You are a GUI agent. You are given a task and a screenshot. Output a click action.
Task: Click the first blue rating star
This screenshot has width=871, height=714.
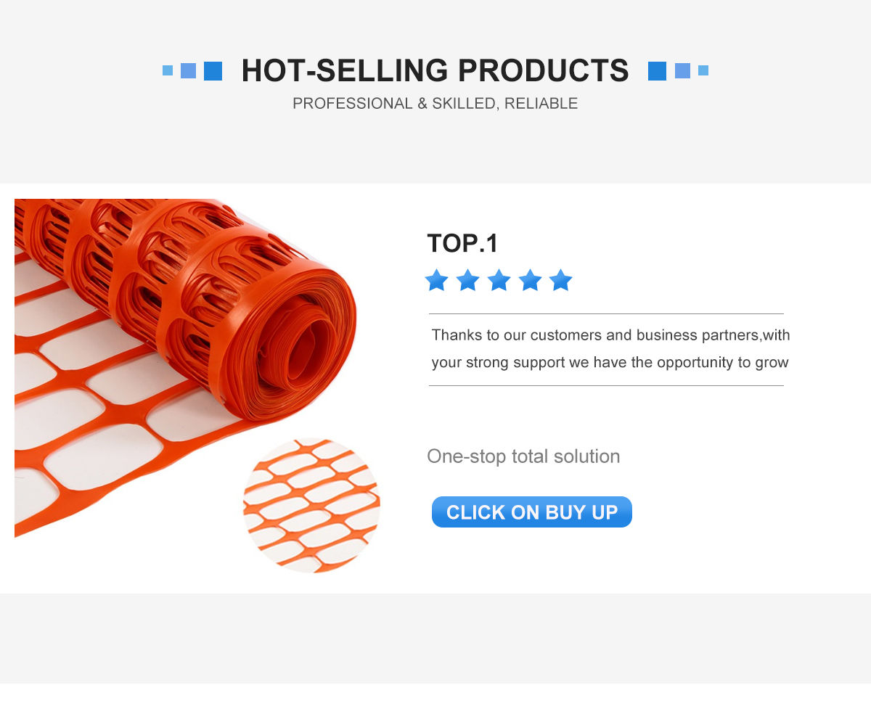click(x=437, y=280)
